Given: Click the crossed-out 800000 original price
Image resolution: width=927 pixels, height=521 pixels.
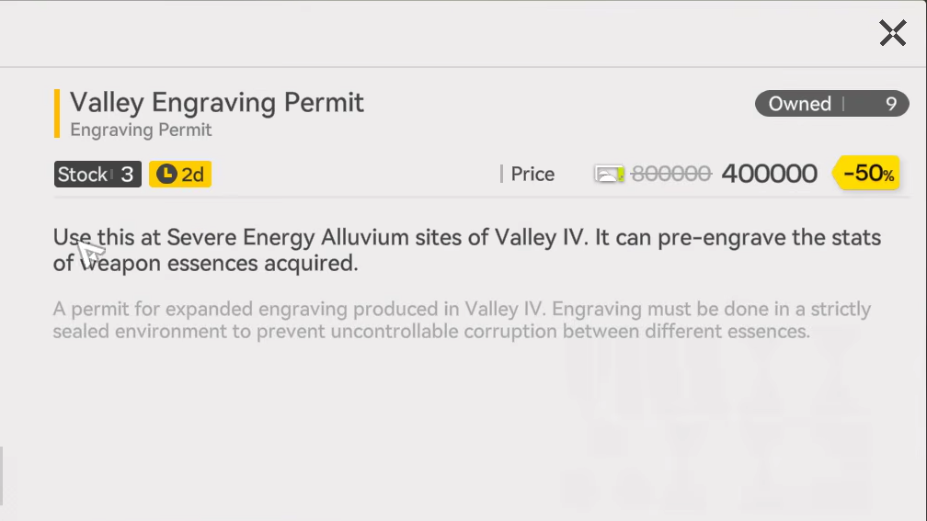Looking at the screenshot, I should 671,174.
